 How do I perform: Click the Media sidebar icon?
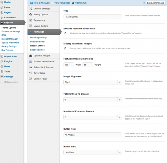point(2,2)
